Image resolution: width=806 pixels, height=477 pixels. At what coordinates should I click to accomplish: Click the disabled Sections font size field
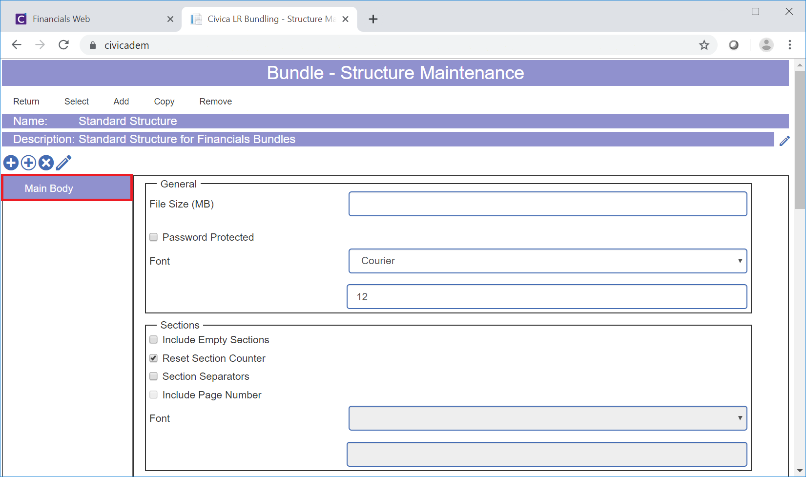(x=547, y=455)
